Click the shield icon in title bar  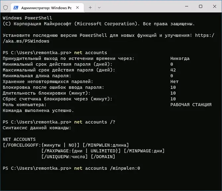(x=5, y=8)
